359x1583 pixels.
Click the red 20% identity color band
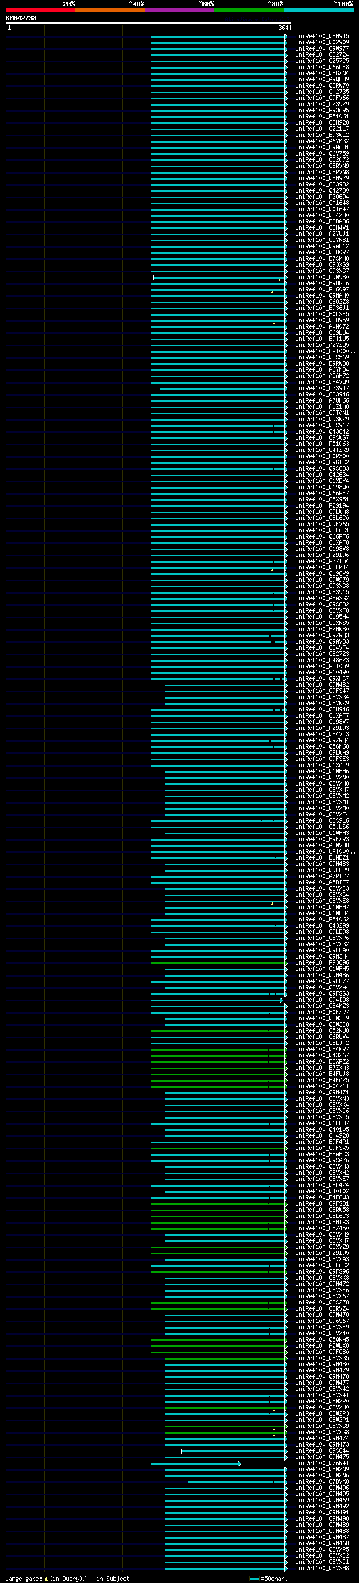point(40,10)
